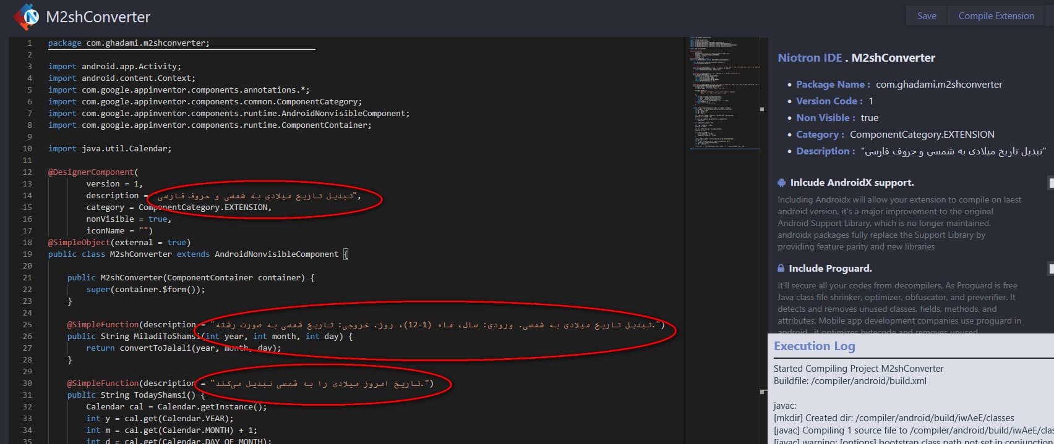Click the Android icon beside AndroidX support
This screenshot has height=444, width=1054.
click(x=781, y=183)
